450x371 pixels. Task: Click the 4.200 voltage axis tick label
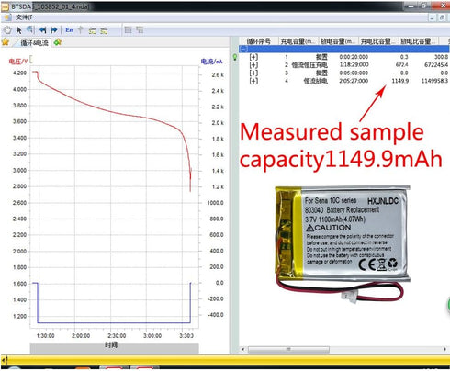pos(19,73)
